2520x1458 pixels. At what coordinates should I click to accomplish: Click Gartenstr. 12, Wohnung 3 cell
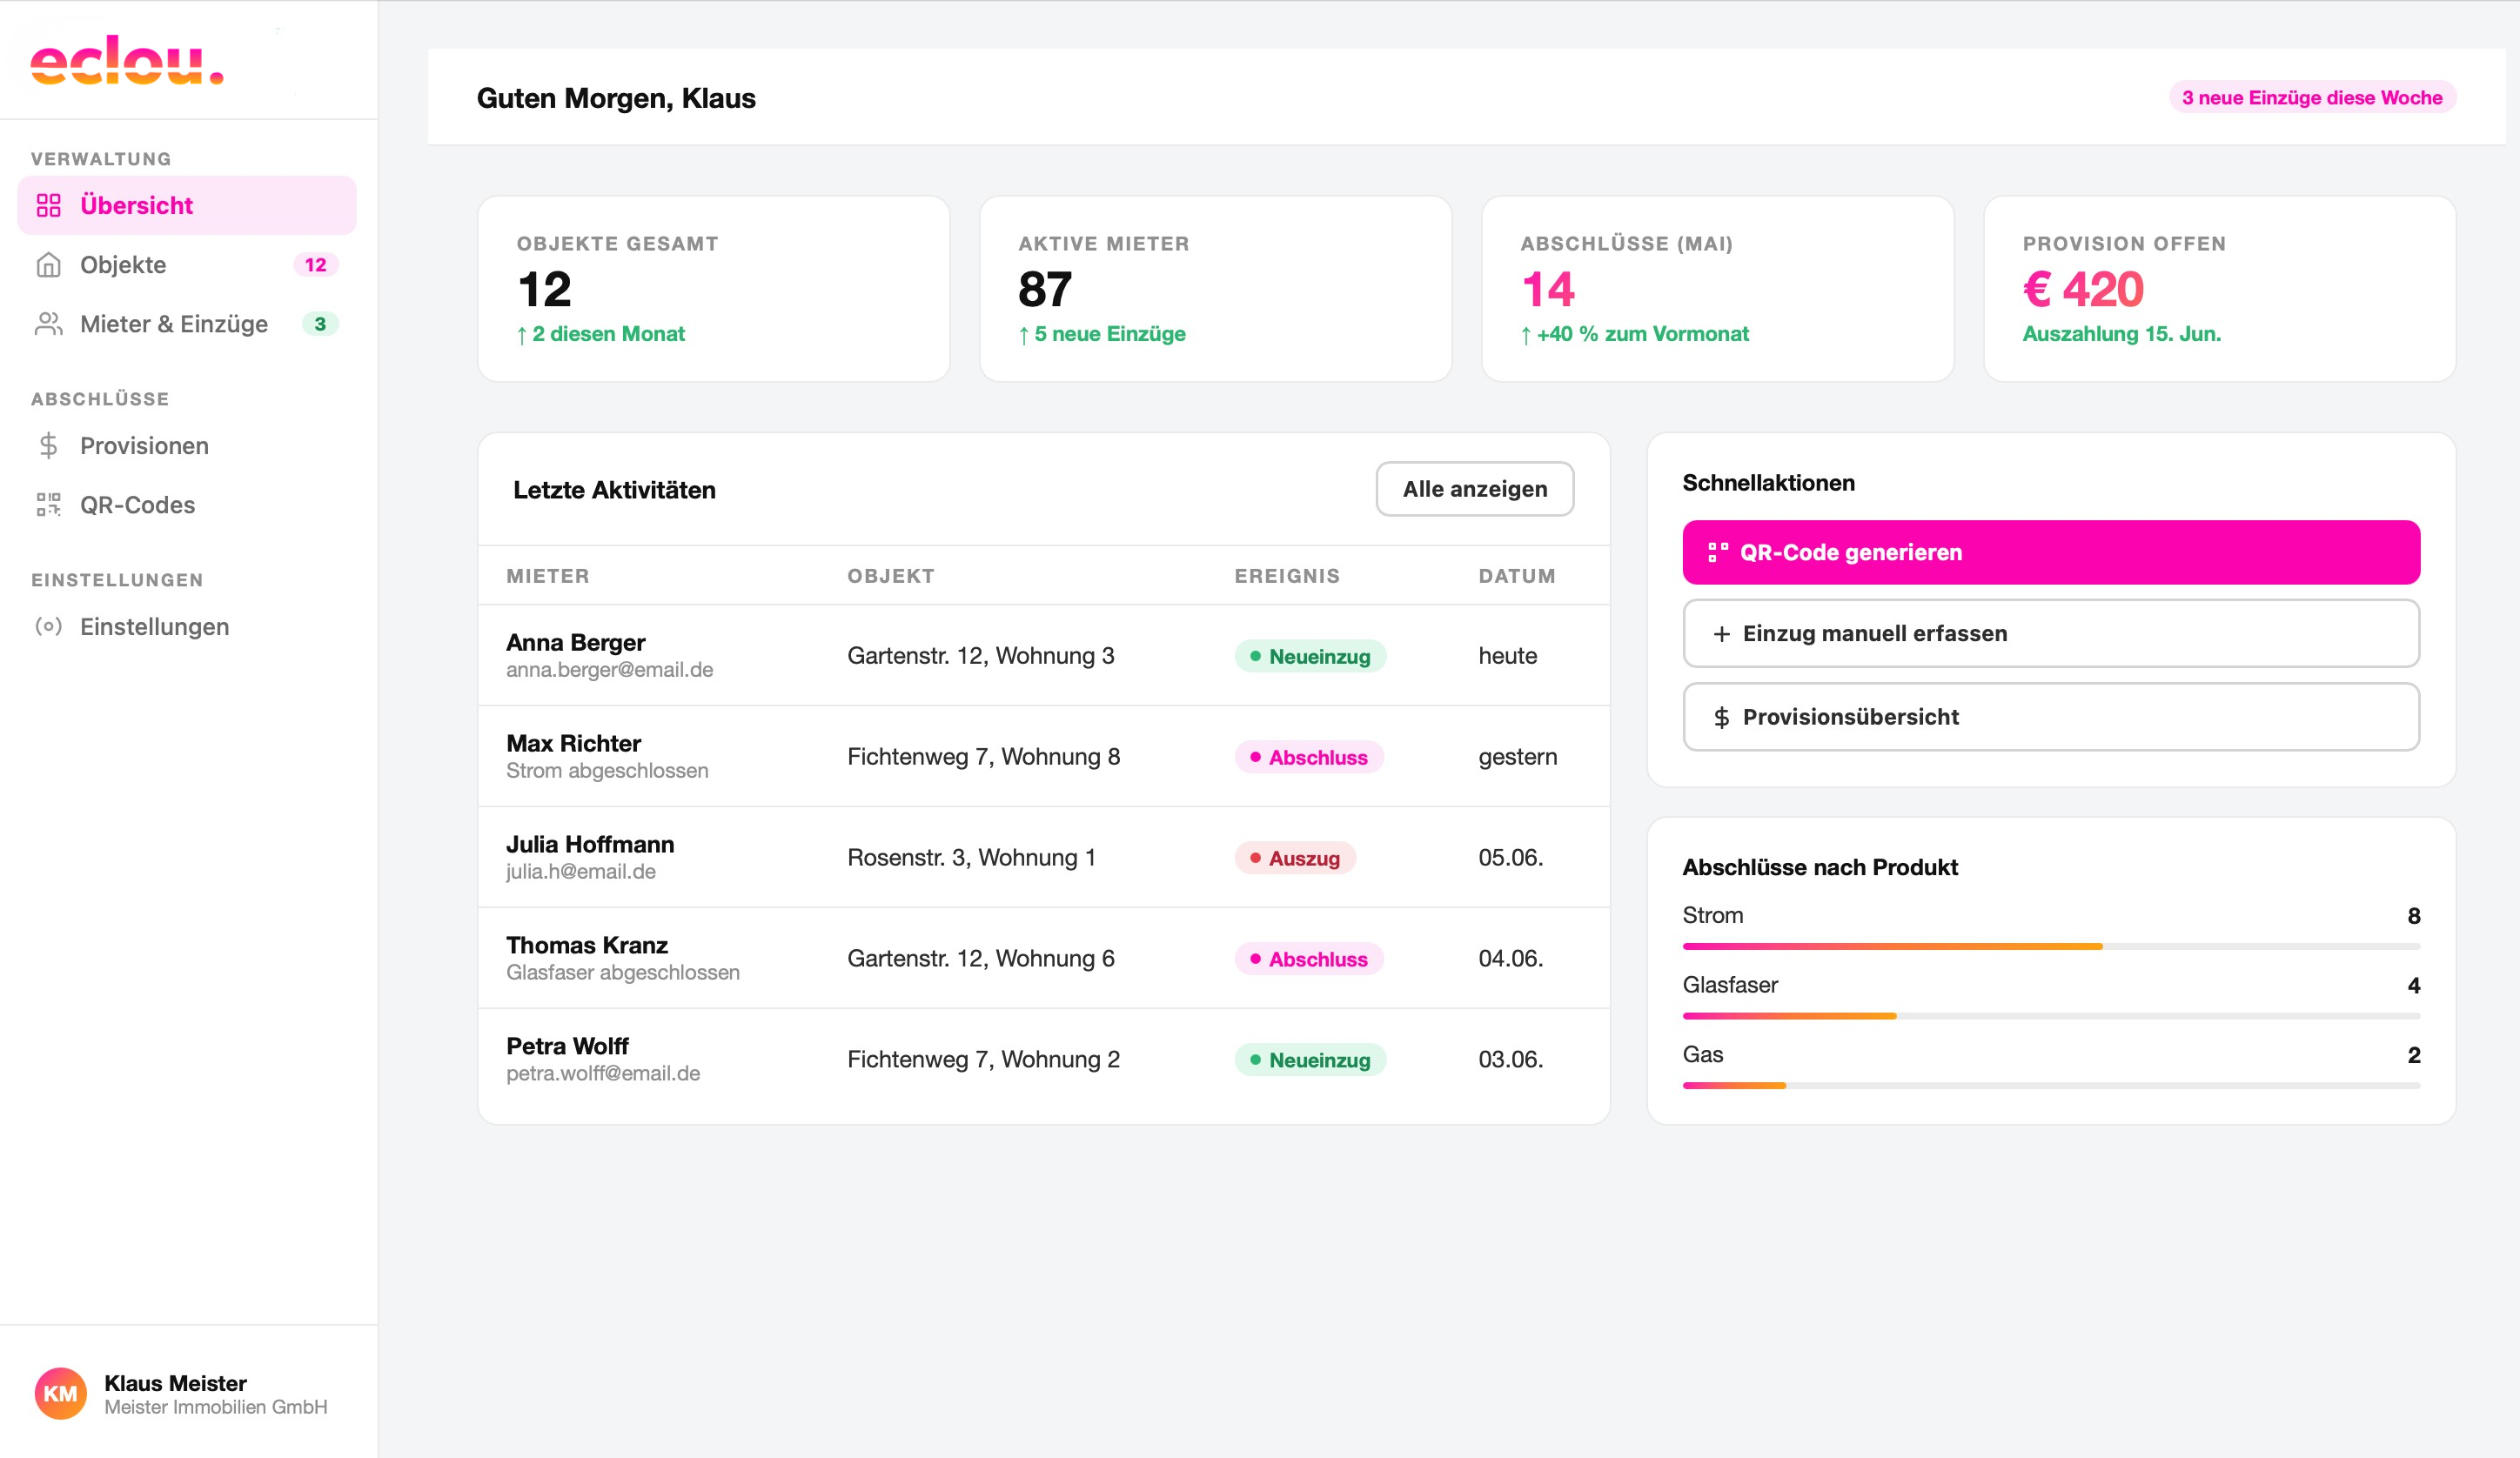click(981, 656)
